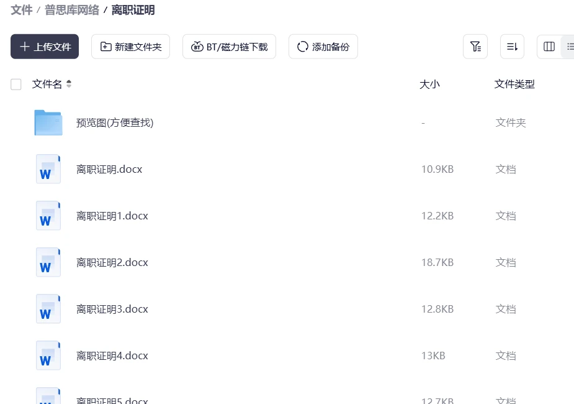This screenshot has height=404, width=574.
Task: Click the 文件类型 column header
Action: click(514, 85)
